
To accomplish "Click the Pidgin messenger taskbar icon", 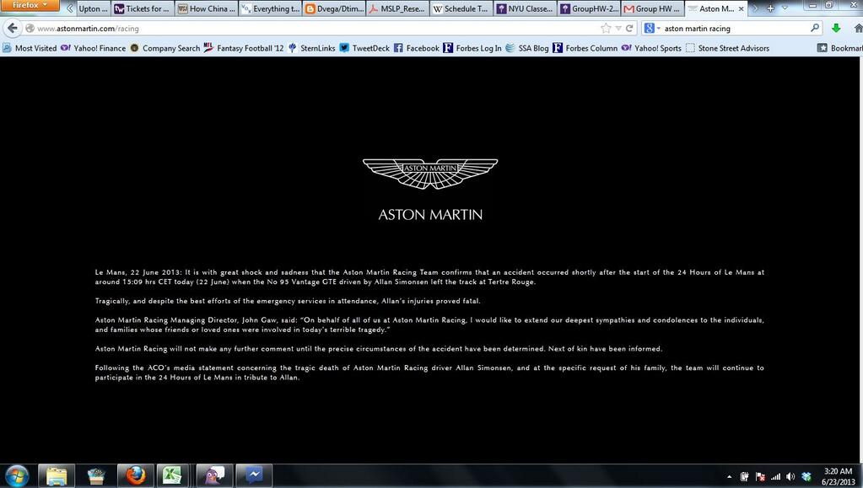I will point(215,475).
